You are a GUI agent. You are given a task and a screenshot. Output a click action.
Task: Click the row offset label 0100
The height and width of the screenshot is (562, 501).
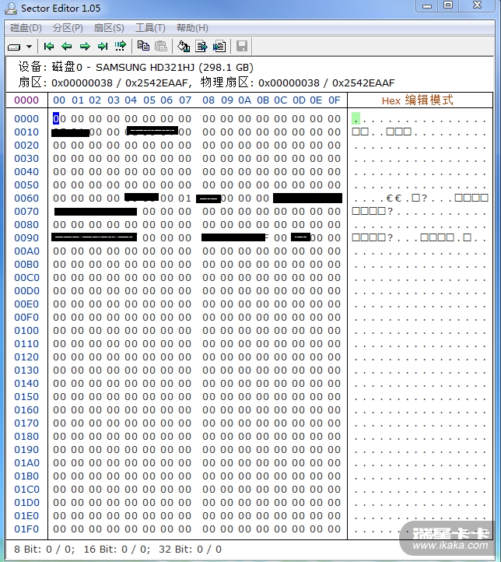coord(26,331)
